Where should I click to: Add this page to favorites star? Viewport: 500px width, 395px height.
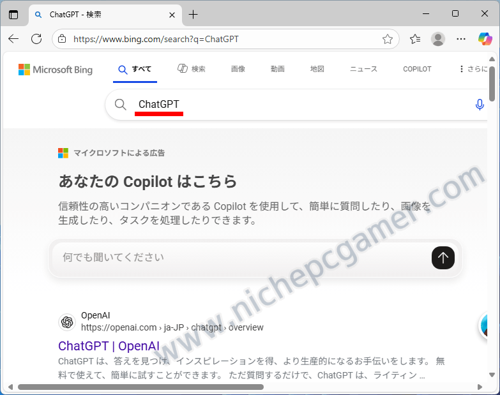point(388,39)
